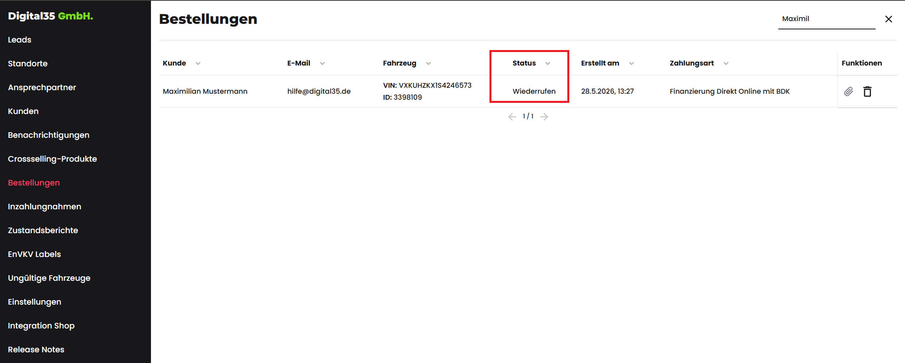Click email hilfe@digital35.de

(319, 91)
